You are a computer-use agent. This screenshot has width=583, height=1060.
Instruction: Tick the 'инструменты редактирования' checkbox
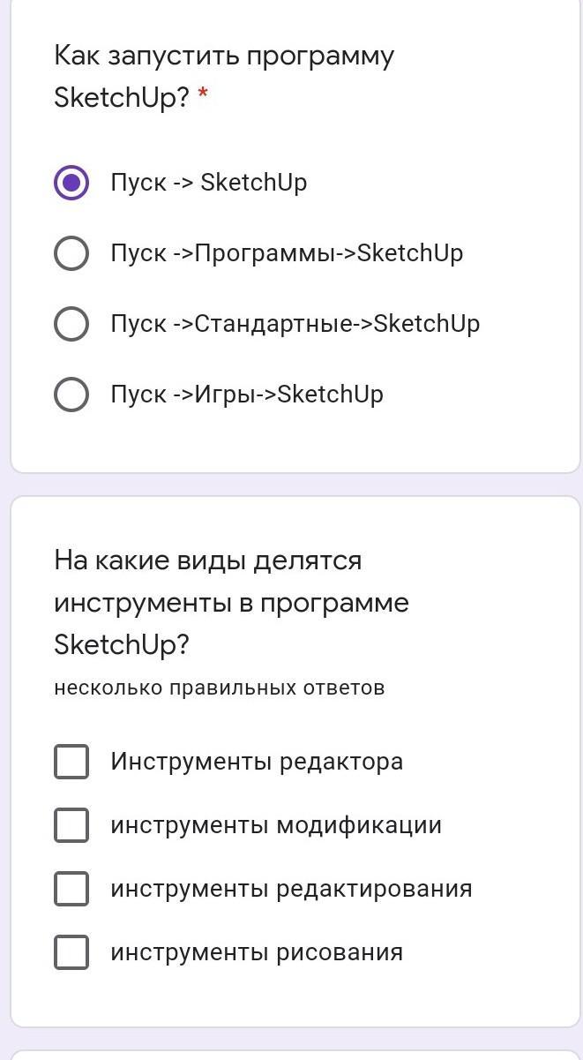pyautogui.click(x=71, y=889)
